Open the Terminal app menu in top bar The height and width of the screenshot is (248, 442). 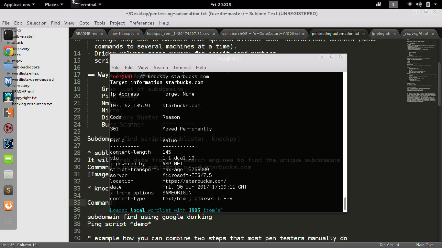click(x=86, y=5)
